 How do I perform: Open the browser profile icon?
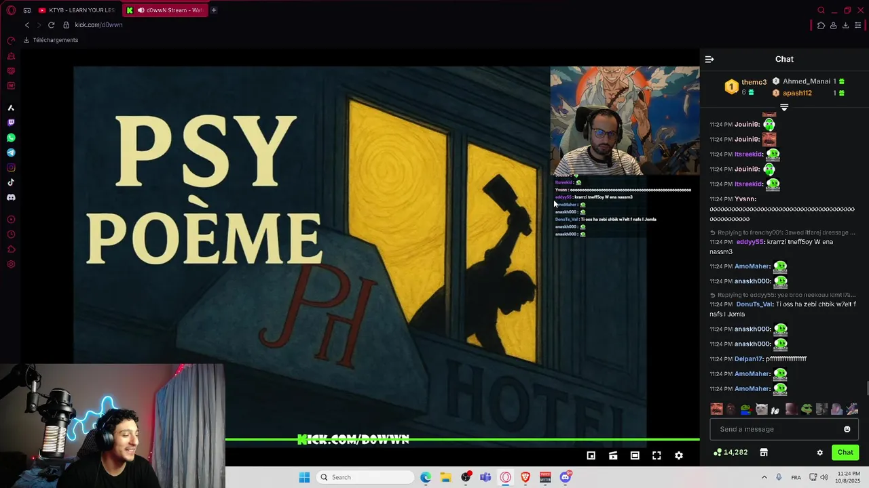click(x=833, y=25)
